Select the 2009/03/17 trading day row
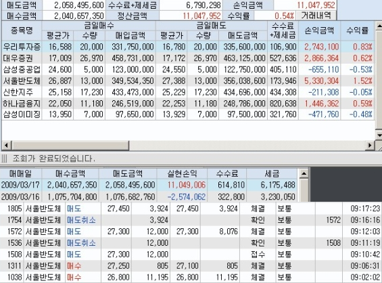382x283 pixels. [148, 185]
